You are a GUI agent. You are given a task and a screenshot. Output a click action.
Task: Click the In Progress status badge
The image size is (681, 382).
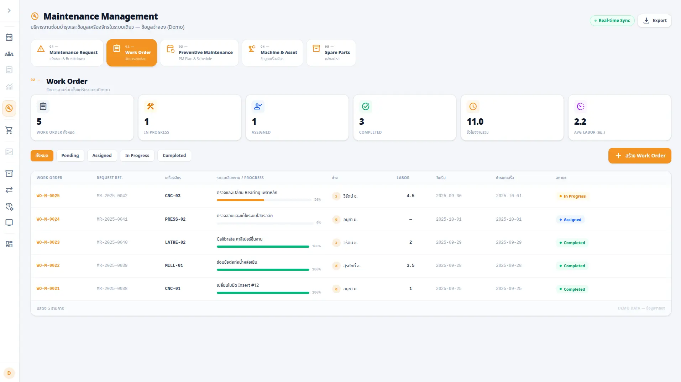click(x=572, y=196)
